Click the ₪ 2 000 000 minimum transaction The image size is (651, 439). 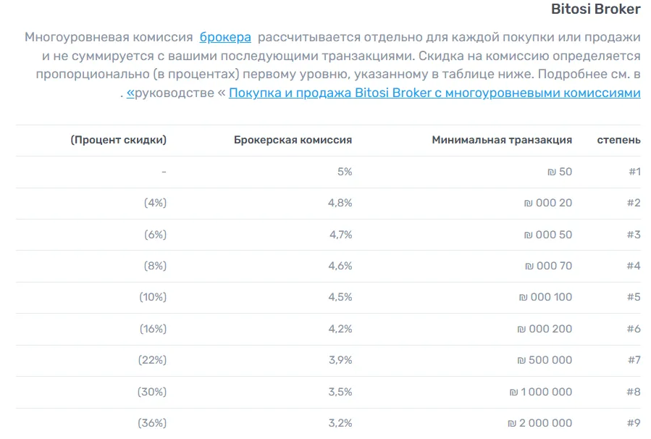click(539, 423)
